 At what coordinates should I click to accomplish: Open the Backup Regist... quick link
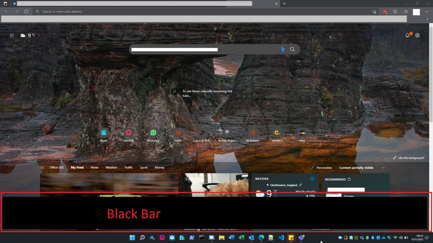[227, 135]
